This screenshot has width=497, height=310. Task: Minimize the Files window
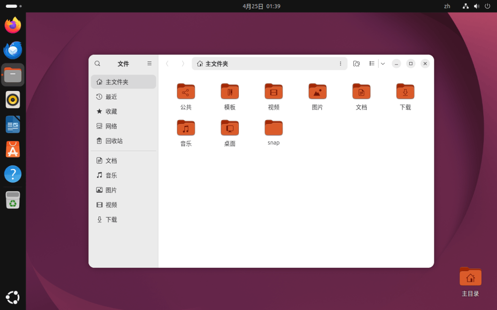396,63
